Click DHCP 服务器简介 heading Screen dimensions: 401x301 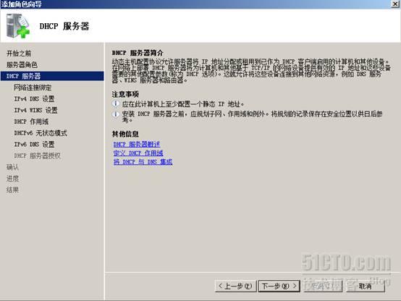(x=138, y=53)
